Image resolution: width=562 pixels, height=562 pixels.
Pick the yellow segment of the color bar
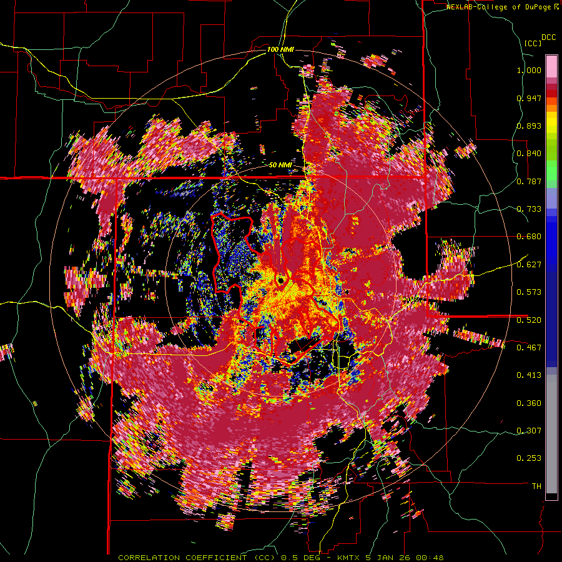click(551, 122)
